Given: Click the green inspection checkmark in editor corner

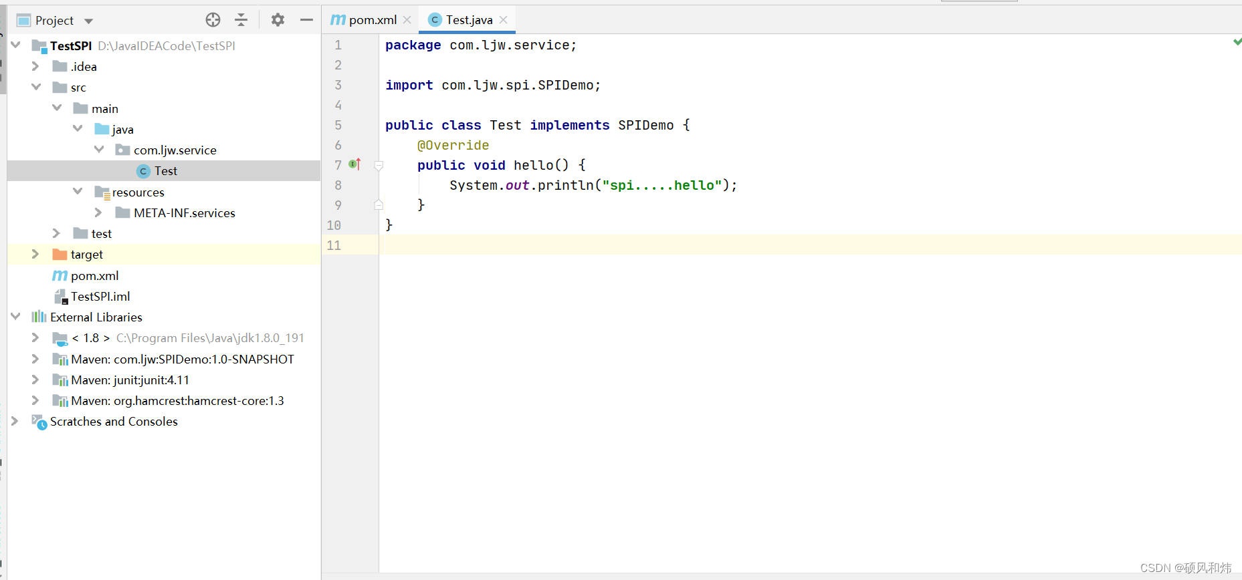Looking at the screenshot, I should click(x=1237, y=41).
